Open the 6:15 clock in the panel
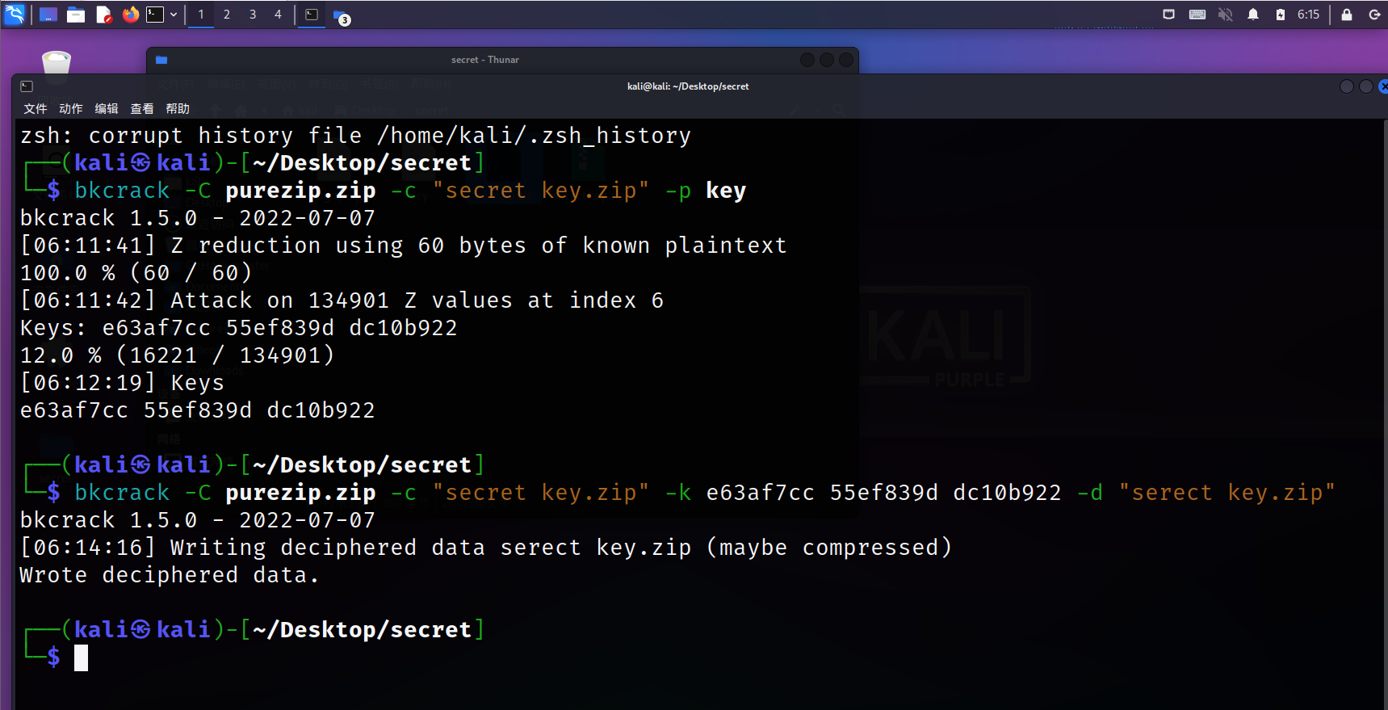The height and width of the screenshot is (710, 1388). coord(1308,15)
